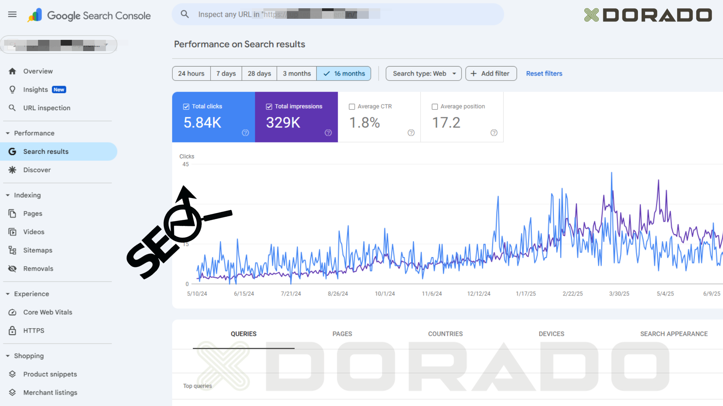Click the search magnifier icon in URL bar
This screenshot has height=406, width=723.
[185, 14]
